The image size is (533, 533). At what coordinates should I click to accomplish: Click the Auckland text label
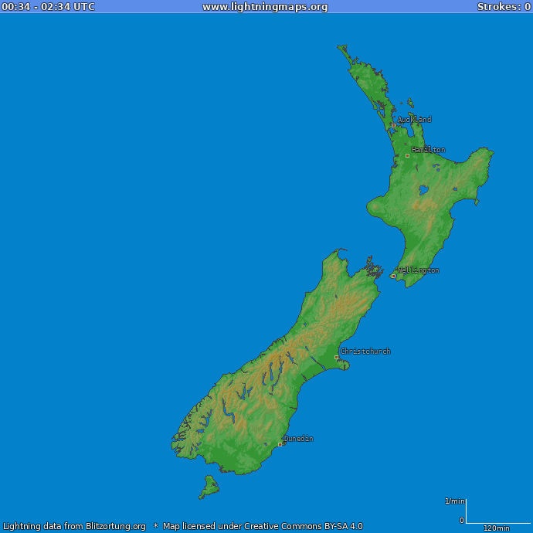(415, 120)
